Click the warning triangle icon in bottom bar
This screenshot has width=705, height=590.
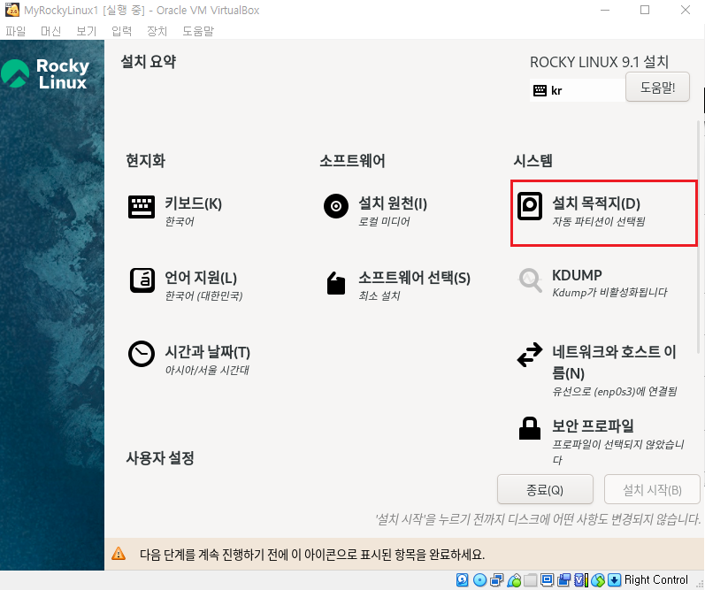tap(119, 554)
